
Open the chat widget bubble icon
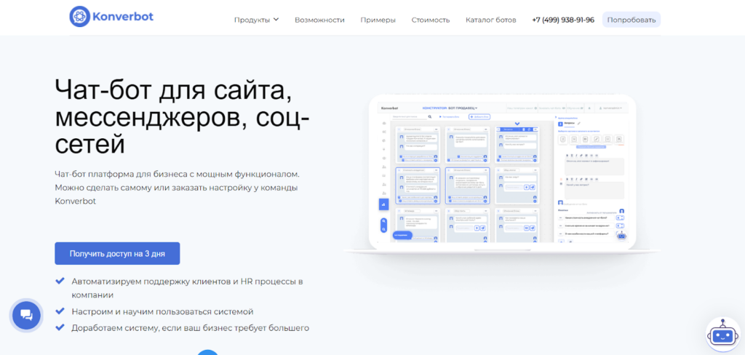27,315
